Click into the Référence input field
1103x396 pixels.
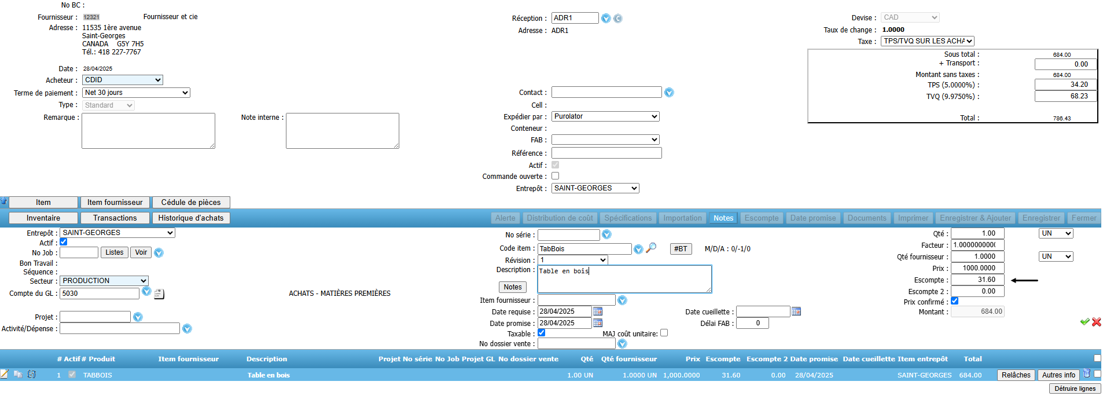pyautogui.click(x=606, y=153)
